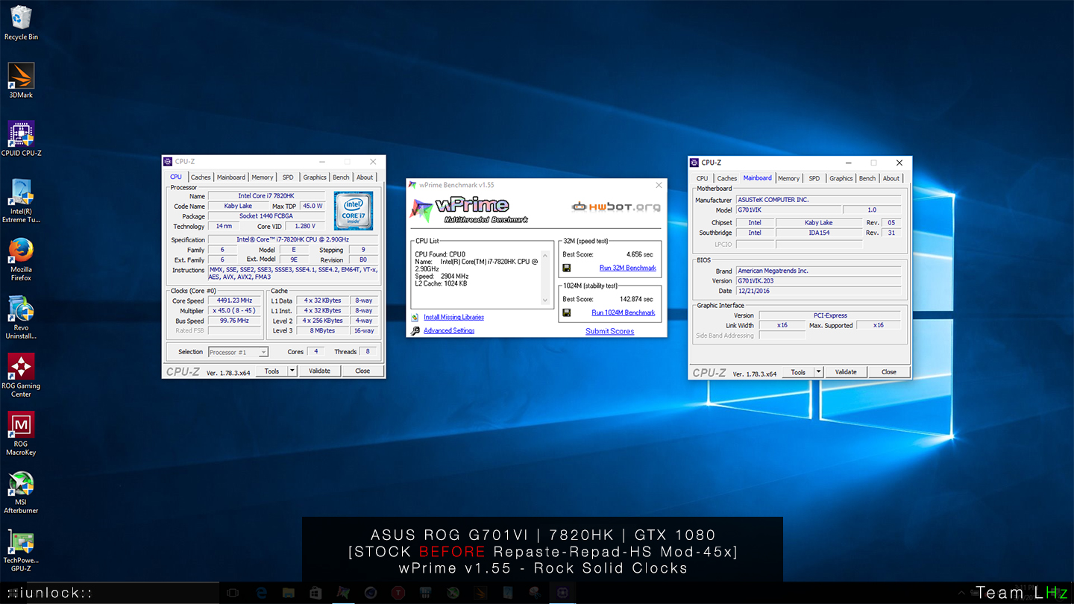Click the Bus Speed 99.76 MHz field
This screenshot has height=604, width=1074.
(x=234, y=321)
